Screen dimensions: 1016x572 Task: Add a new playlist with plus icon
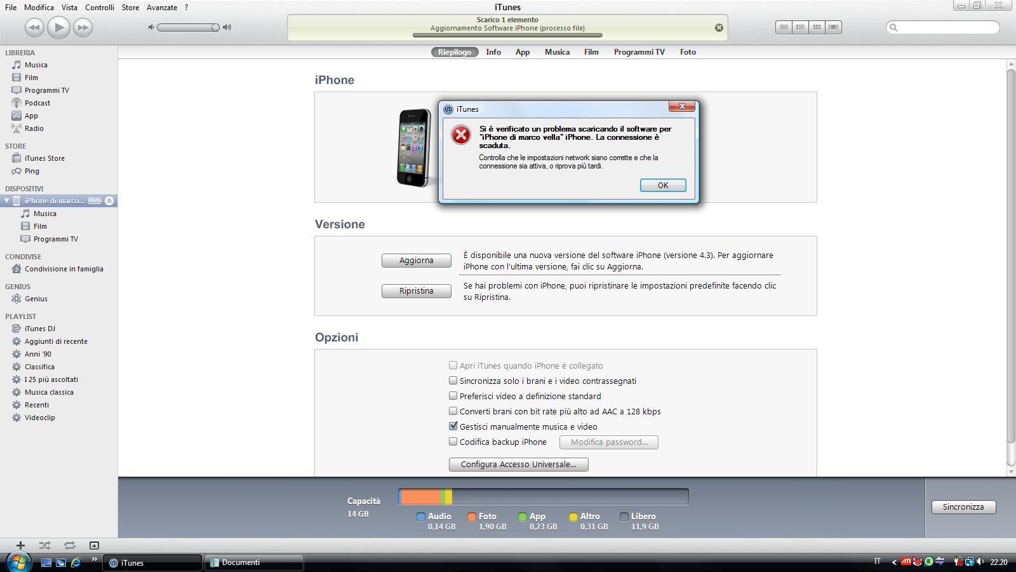(x=20, y=545)
